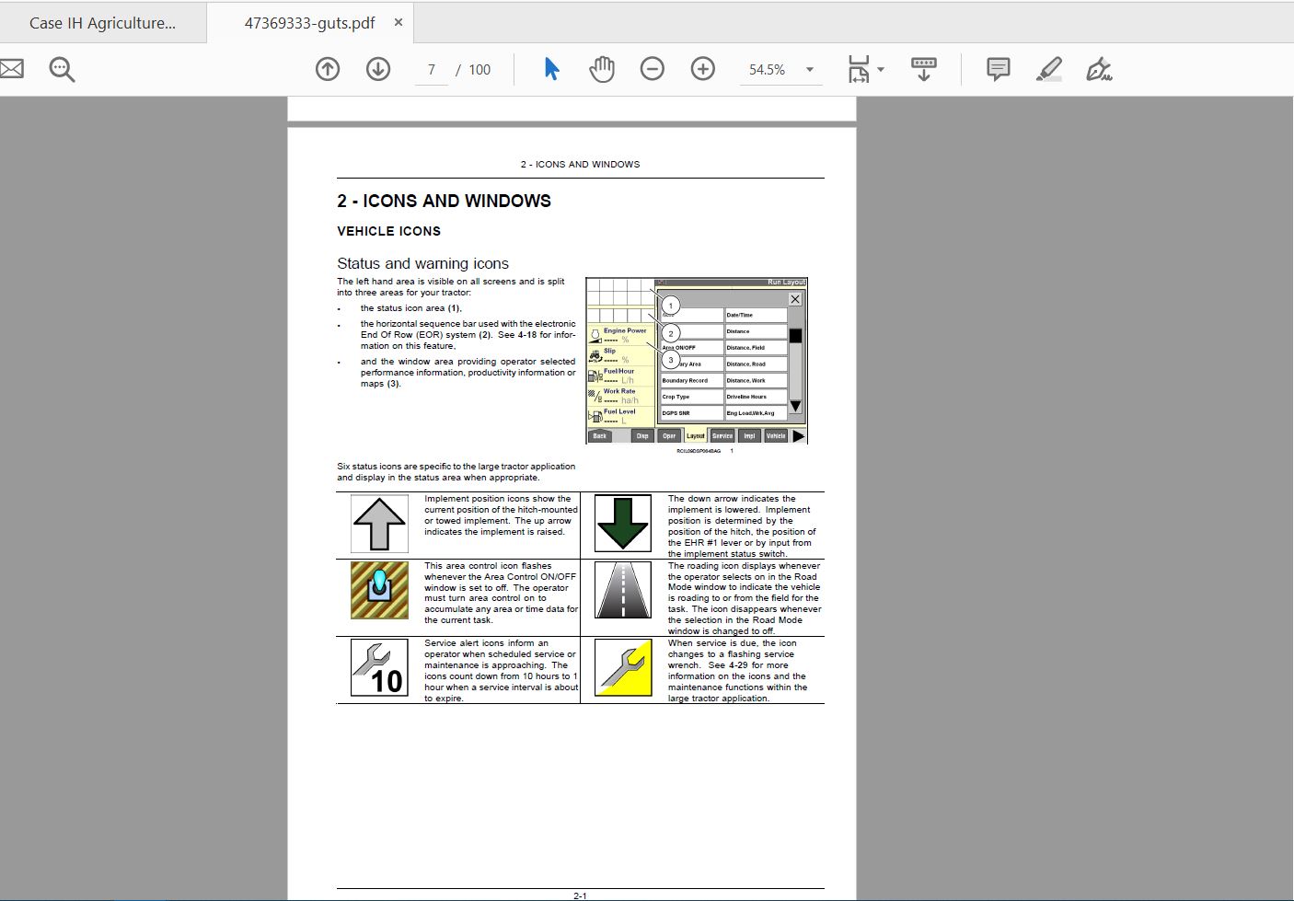The image size is (1294, 901).
Task: Click the 'Engine Power' label in figure
Action: [625, 330]
